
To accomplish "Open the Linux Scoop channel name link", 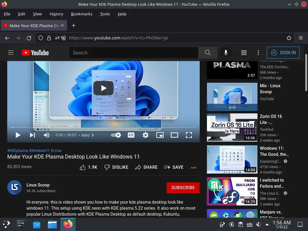I will (38, 185).
